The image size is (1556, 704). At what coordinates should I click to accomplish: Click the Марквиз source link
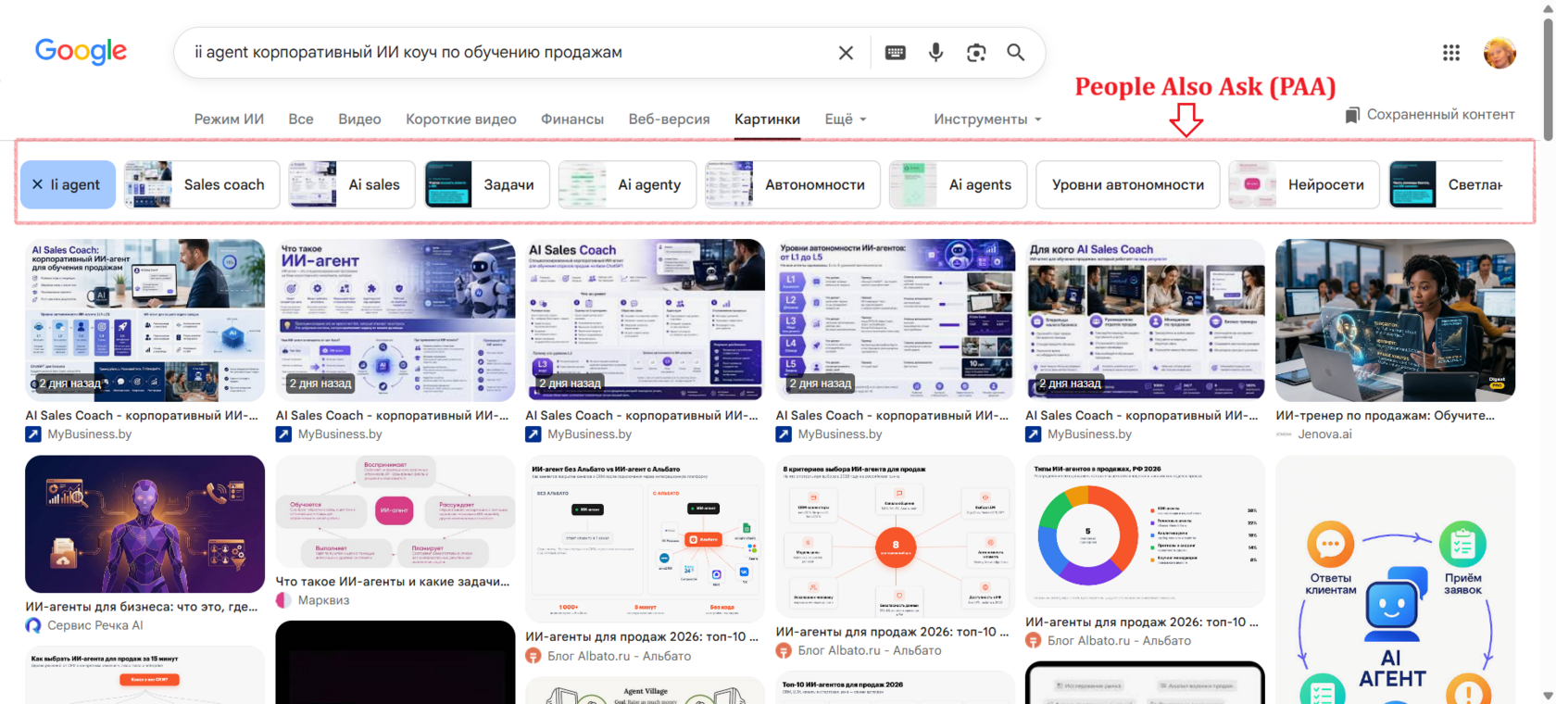pos(323,600)
